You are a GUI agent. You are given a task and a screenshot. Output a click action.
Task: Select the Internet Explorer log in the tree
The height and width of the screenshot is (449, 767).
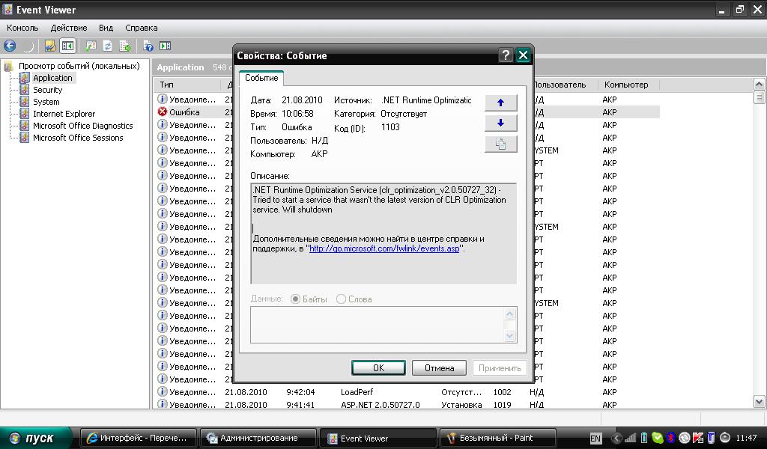tap(64, 114)
